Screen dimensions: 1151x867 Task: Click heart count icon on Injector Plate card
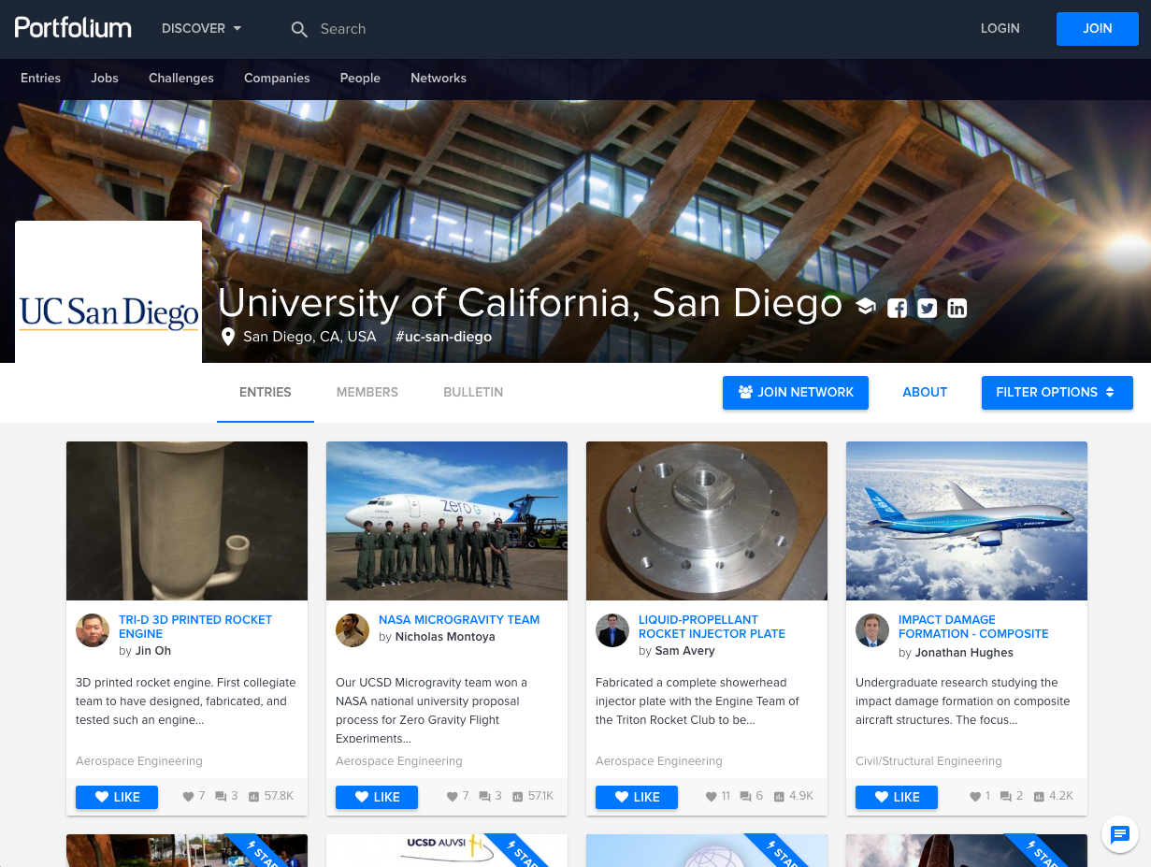pos(712,797)
